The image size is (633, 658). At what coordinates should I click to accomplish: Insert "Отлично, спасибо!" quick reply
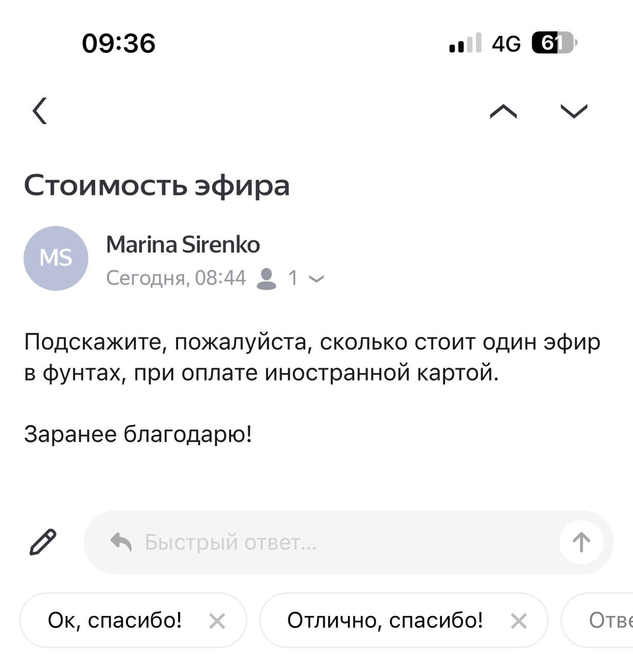[x=385, y=620]
